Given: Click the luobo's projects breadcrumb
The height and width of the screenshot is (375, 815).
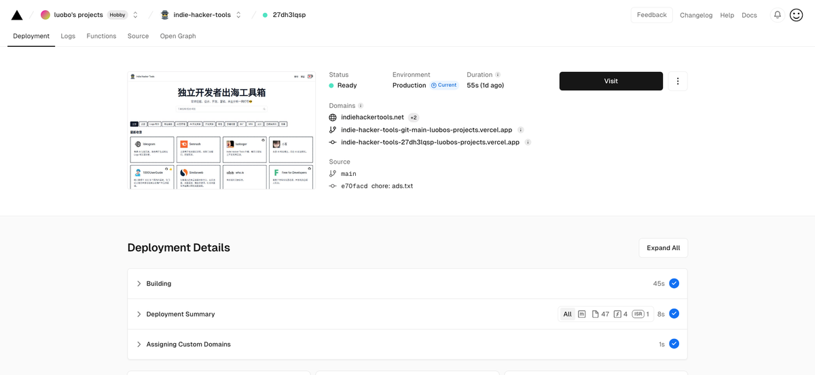Looking at the screenshot, I should tap(79, 15).
